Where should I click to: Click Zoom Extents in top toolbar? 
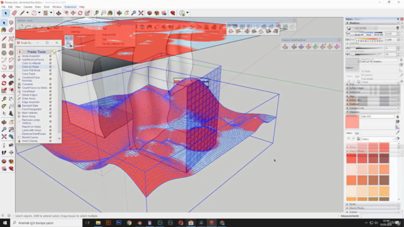pos(141,13)
